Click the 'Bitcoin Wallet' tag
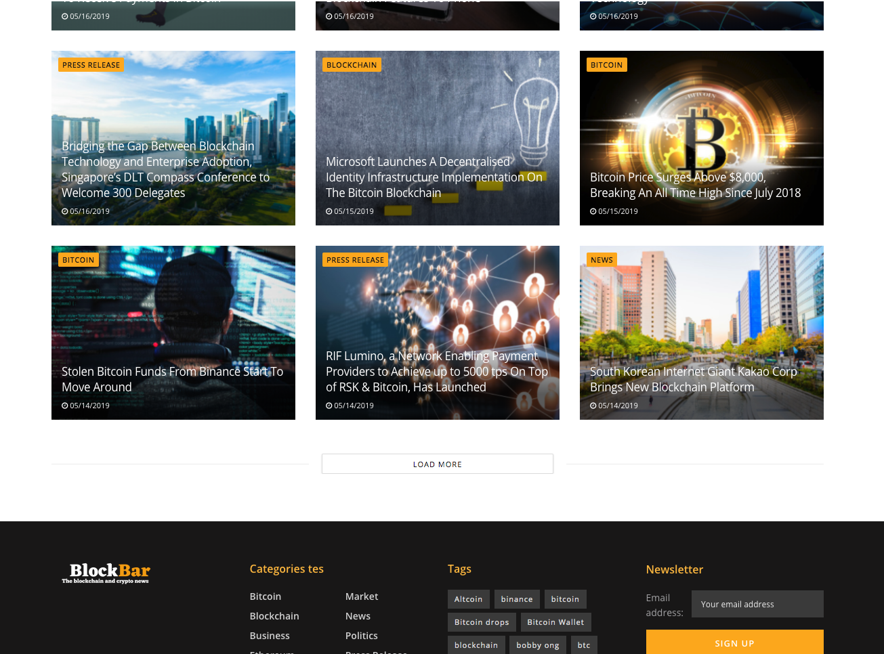Image resolution: width=884 pixels, height=654 pixels. (556, 622)
